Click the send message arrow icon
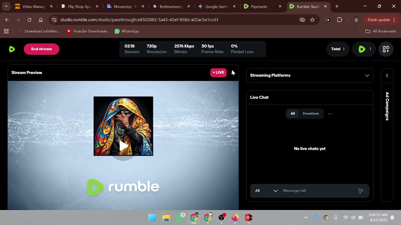The image size is (401, 225). [361, 191]
